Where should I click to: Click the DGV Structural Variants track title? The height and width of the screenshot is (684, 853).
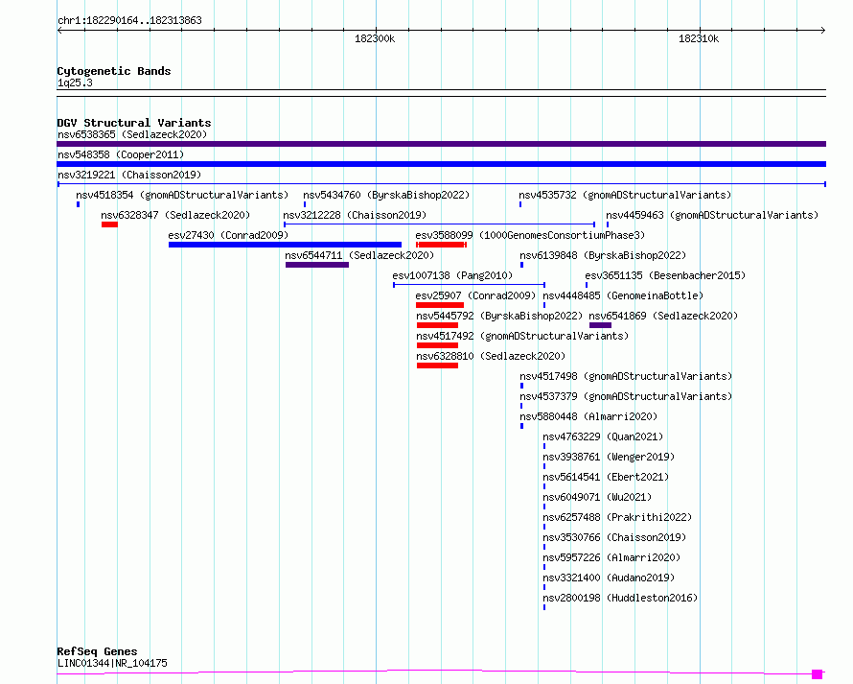(x=134, y=123)
